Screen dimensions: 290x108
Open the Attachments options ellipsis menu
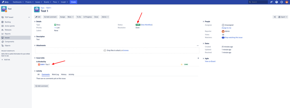coord(197,46)
